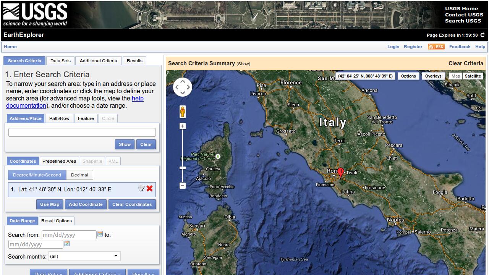Refresh the page expiration timer icon
This screenshot has height=275, width=489.
483,35
